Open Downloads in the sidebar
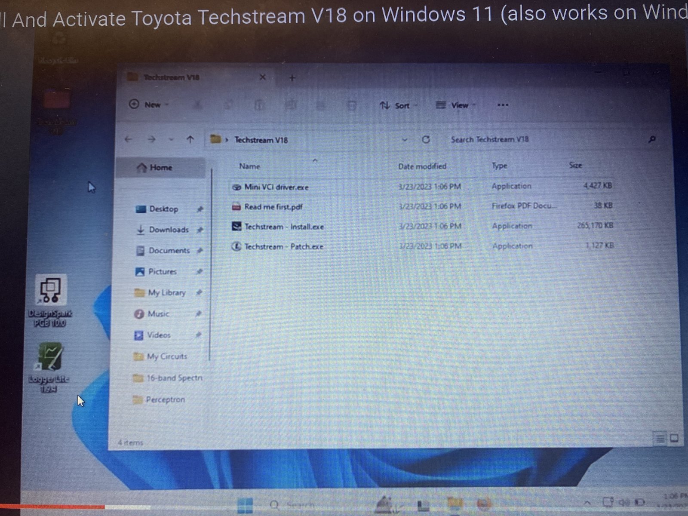Screen dimensions: 688x516 (x=169, y=230)
